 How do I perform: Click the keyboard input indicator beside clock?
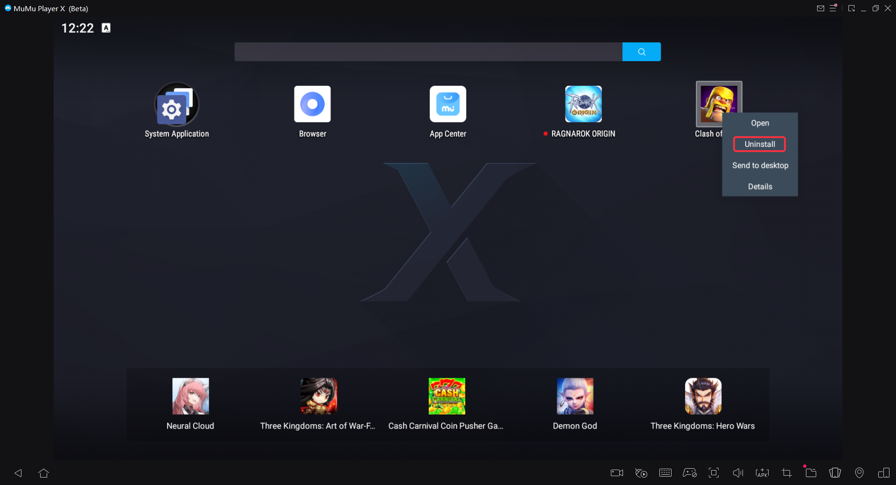pyautogui.click(x=106, y=28)
